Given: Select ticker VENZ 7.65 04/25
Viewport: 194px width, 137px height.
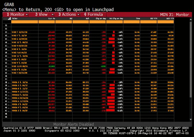Looking at the screenshot, I should click(19, 53).
